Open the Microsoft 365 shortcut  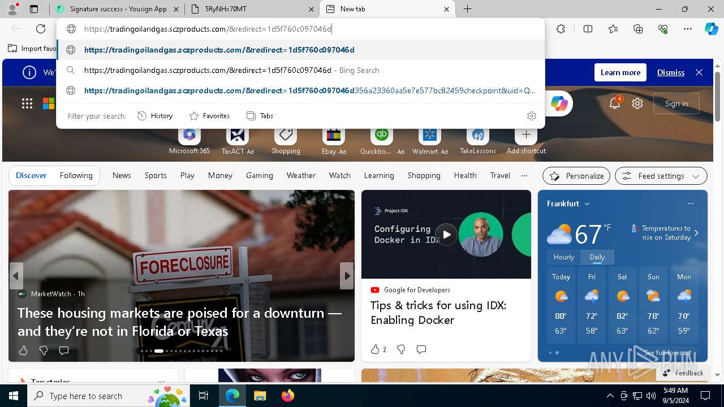coord(189,140)
